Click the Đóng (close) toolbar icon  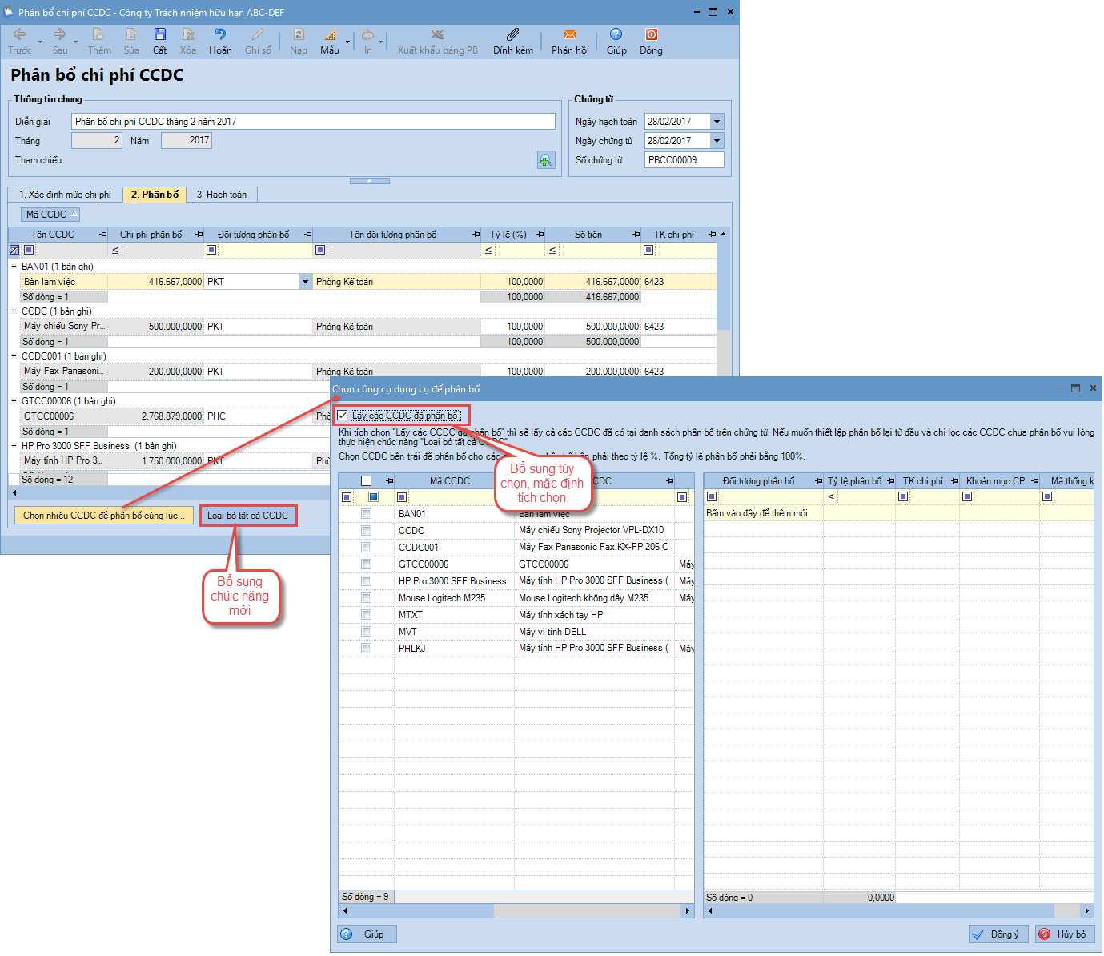click(651, 34)
